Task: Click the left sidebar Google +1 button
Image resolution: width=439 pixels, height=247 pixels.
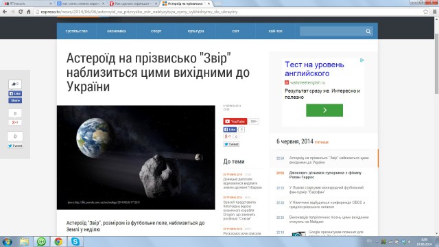Action: click(15, 122)
